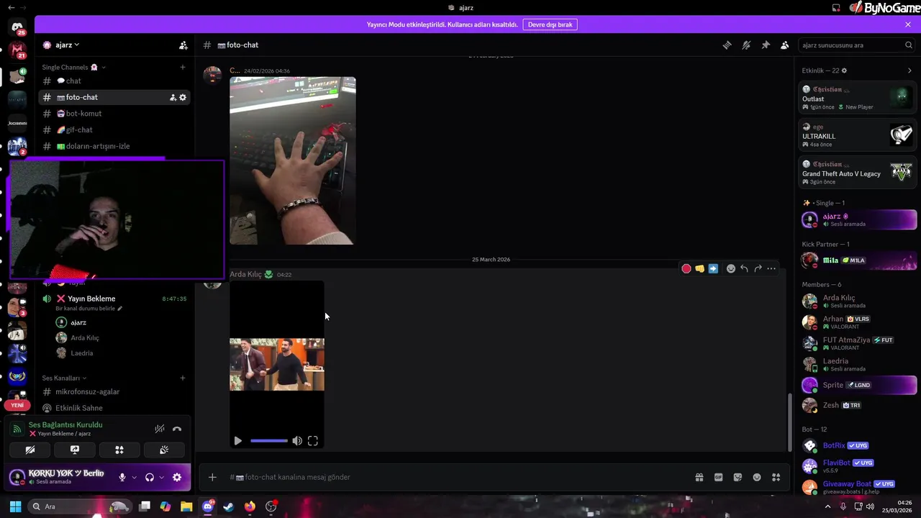Seek on video progress bar

(x=269, y=441)
